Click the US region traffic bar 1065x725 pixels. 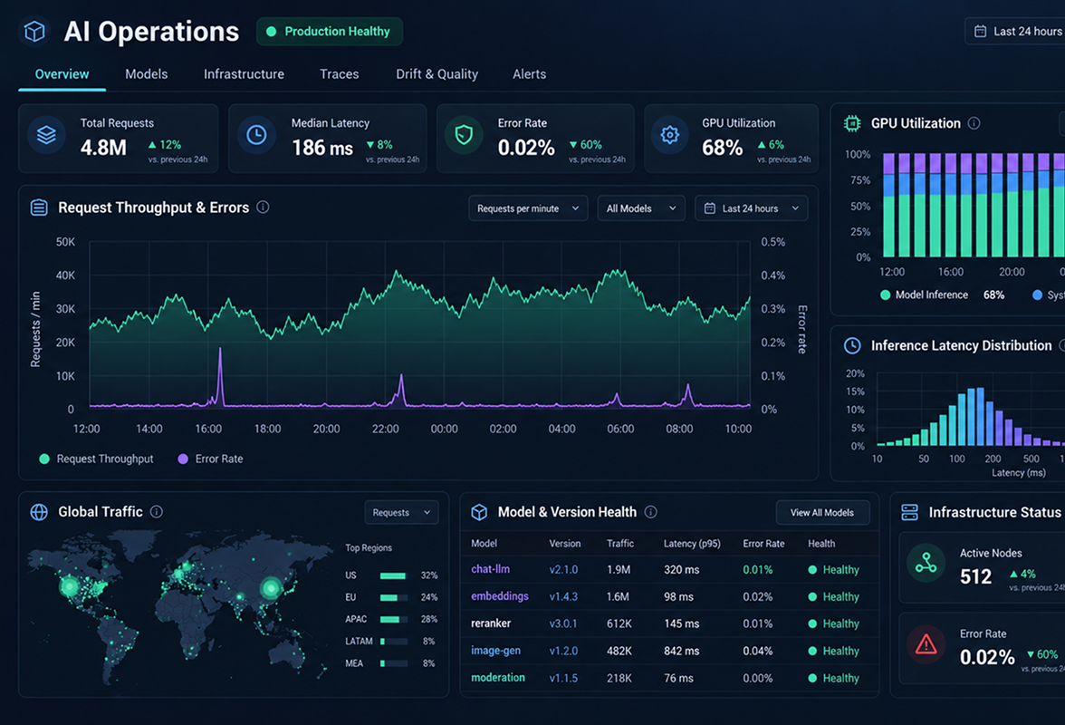pyautogui.click(x=394, y=575)
